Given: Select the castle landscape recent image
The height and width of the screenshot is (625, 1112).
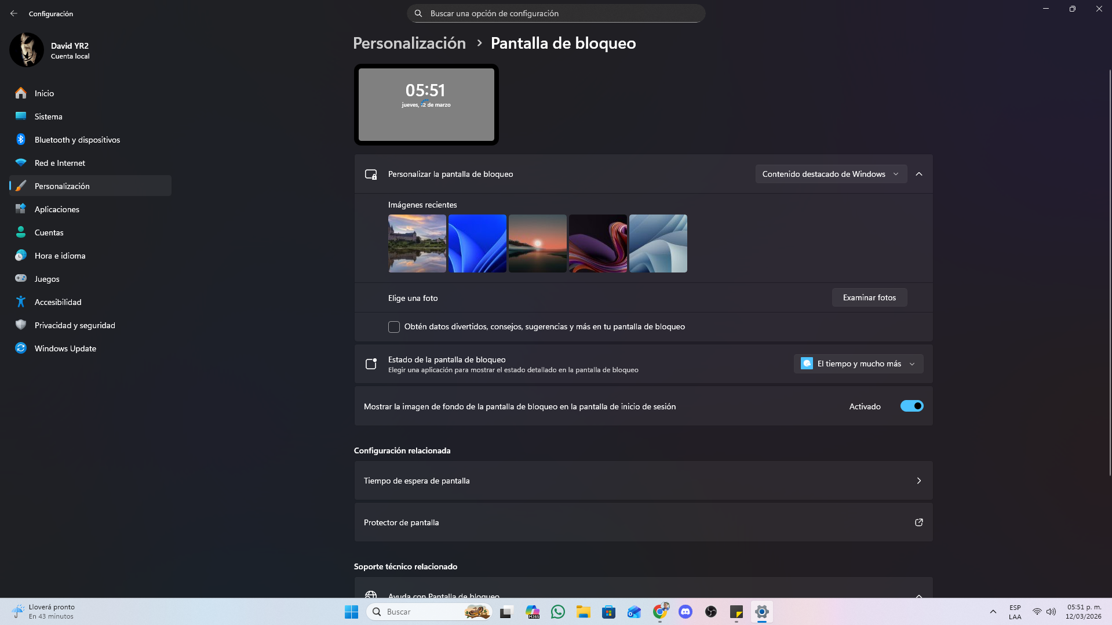Looking at the screenshot, I should pos(417,244).
